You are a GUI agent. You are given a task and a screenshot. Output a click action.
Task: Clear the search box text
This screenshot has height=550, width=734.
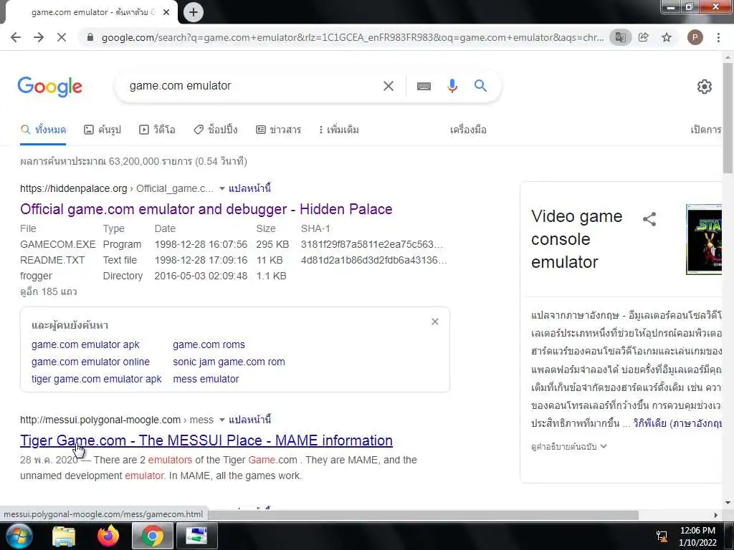[388, 86]
